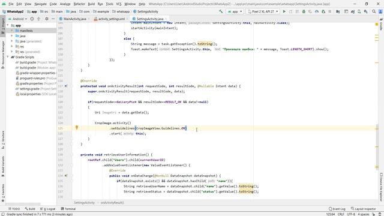384x216 pixels.
Task: Expand the java (generated) folder
Action: point(12,41)
